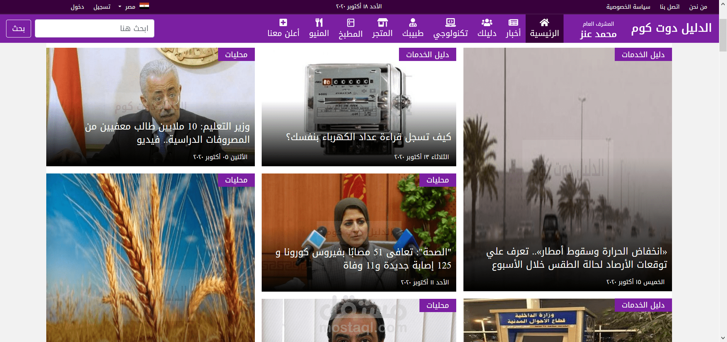Click date الثلاثاء ١٣ أكتوبر ٢٠٢٠

coord(422,157)
